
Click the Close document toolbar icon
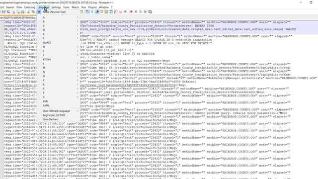13,12
